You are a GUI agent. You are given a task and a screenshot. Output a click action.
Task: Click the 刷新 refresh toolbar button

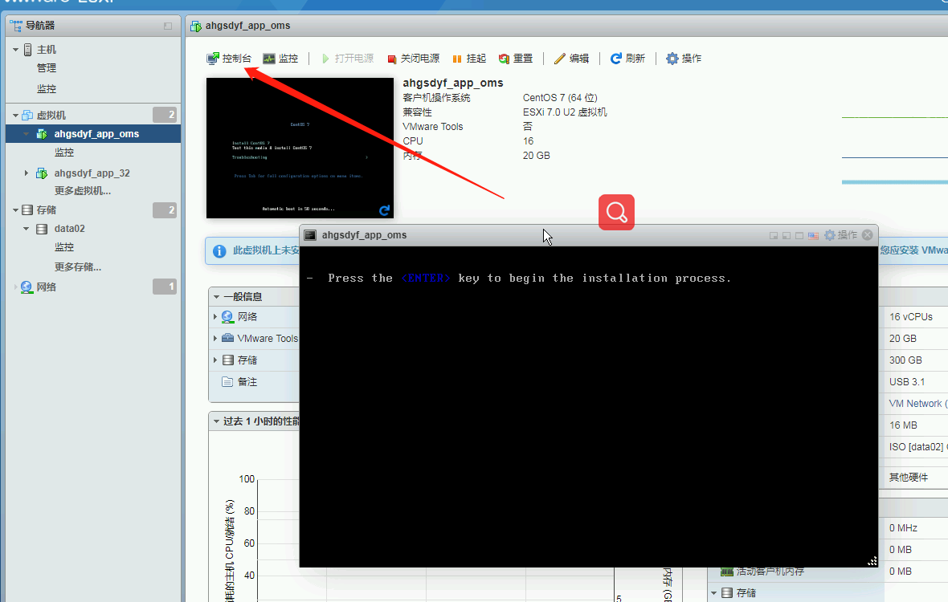pos(627,59)
